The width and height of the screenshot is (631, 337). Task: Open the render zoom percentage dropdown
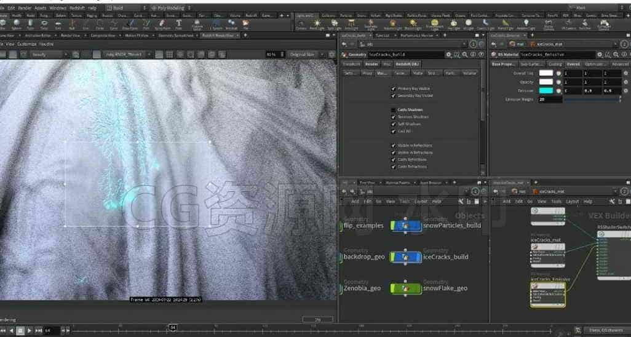point(275,54)
